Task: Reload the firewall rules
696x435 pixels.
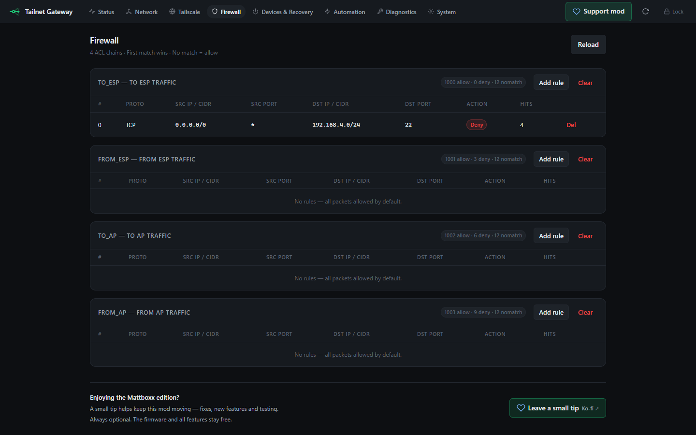Action: 588,44
